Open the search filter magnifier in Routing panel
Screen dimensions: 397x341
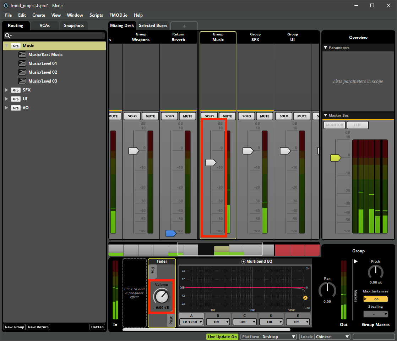point(8,35)
